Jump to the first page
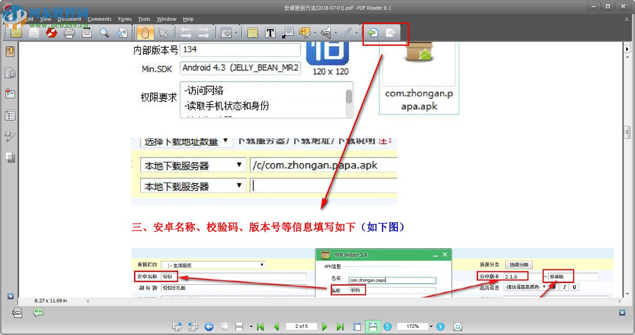This screenshot has width=635, height=335. coord(260,327)
